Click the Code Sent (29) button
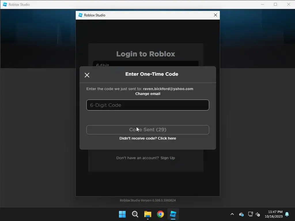 click(x=148, y=130)
